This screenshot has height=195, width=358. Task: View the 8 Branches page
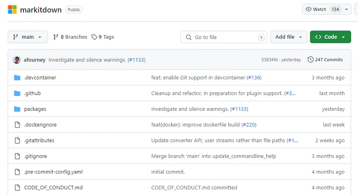(70, 37)
